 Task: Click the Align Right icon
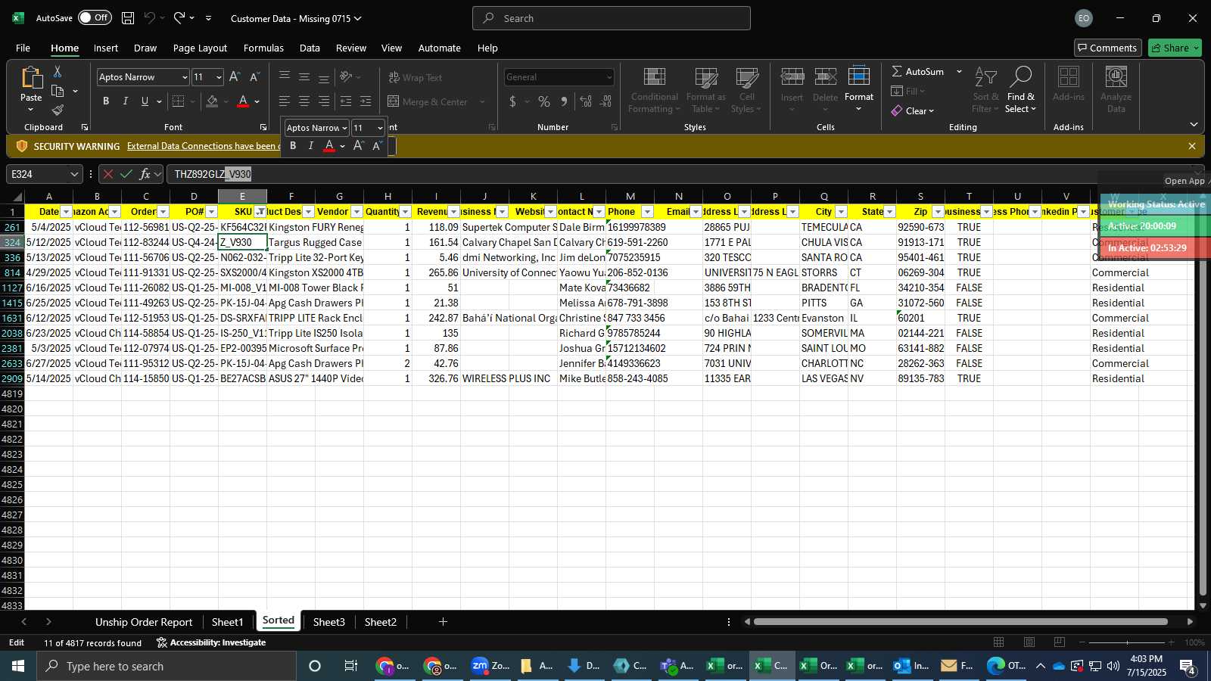click(324, 101)
